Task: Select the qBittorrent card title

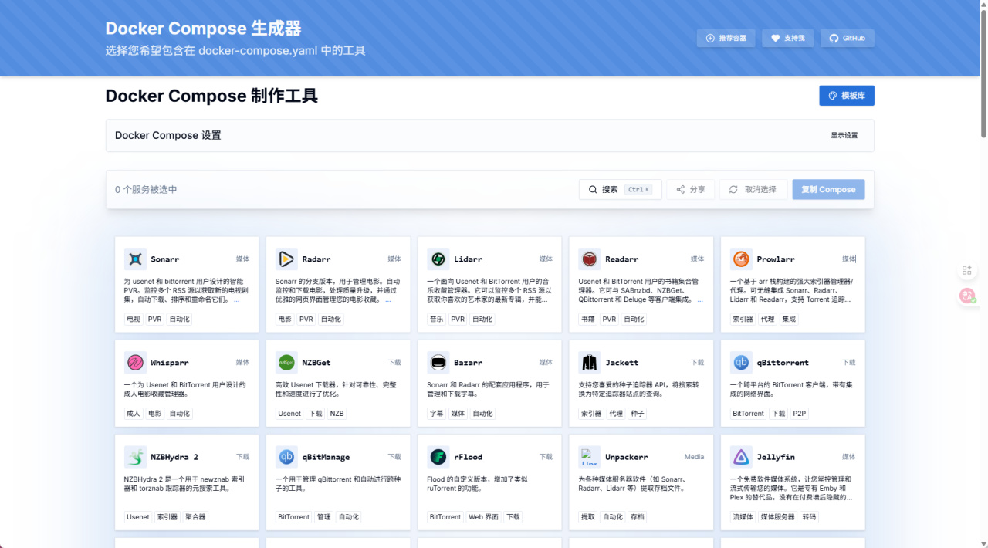Action: (783, 363)
